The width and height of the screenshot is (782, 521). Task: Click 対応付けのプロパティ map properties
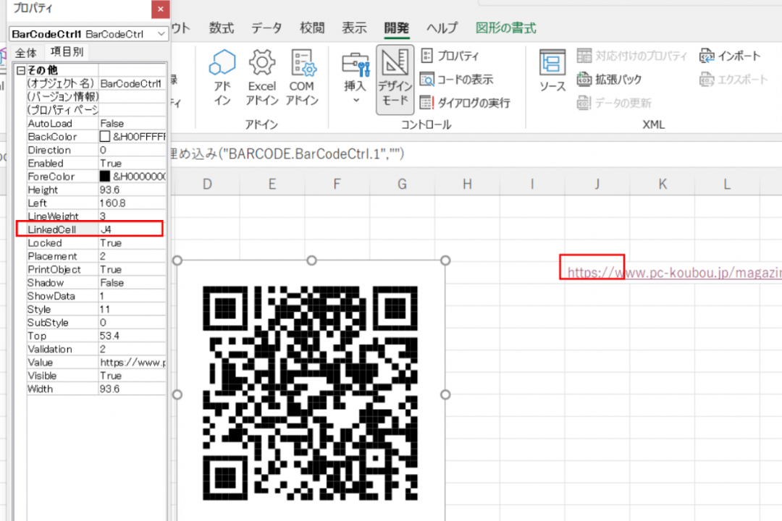tap(632, 56)
